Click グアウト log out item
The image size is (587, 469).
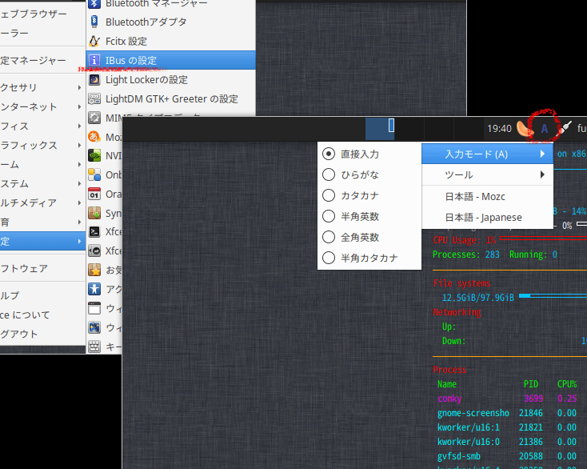42,334
